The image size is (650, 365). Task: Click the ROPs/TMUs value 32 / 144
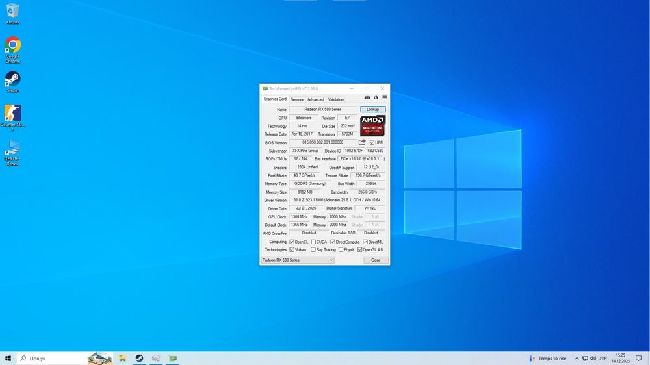[300, 159]
